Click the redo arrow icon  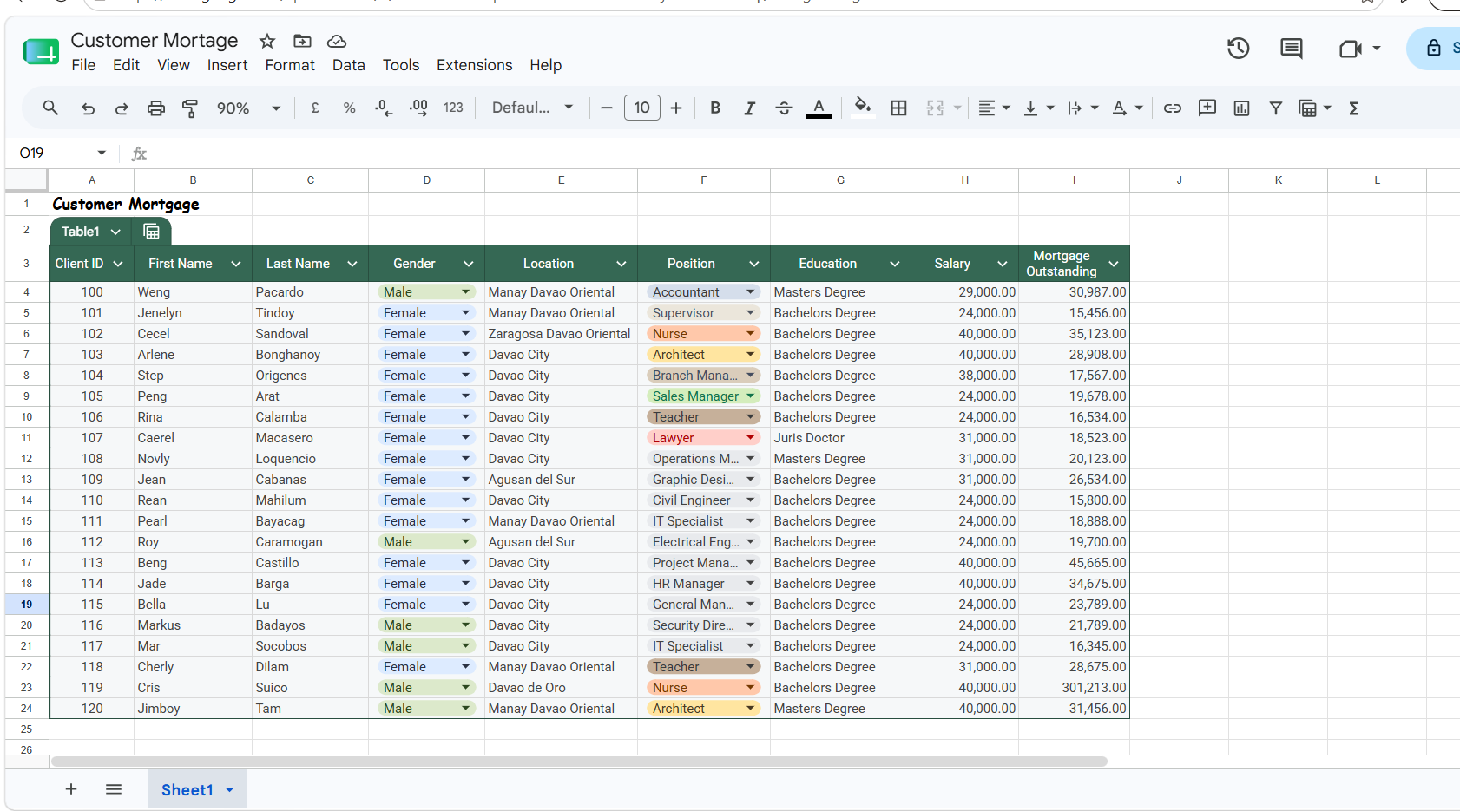pyautogui.click(x=122, y=108)
